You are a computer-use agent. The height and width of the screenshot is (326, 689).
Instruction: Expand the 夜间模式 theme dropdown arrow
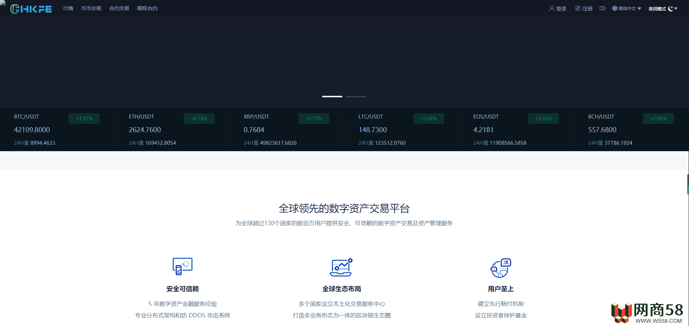pyautogui.click(x=676, y=9)
